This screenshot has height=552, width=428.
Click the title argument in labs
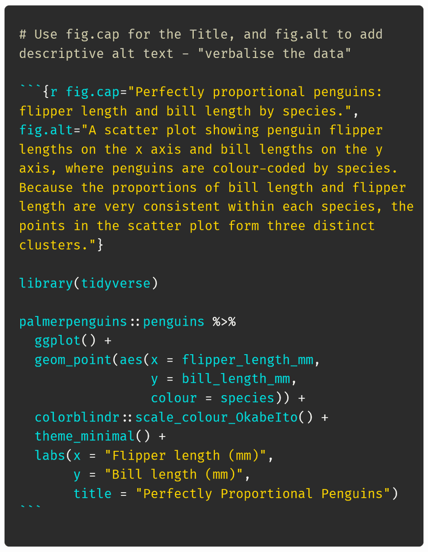(93, 494)
